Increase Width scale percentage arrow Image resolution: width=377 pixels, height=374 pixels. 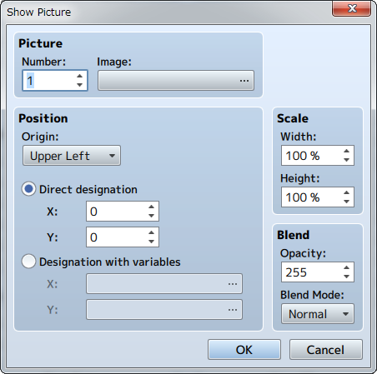tap(346, 151)
